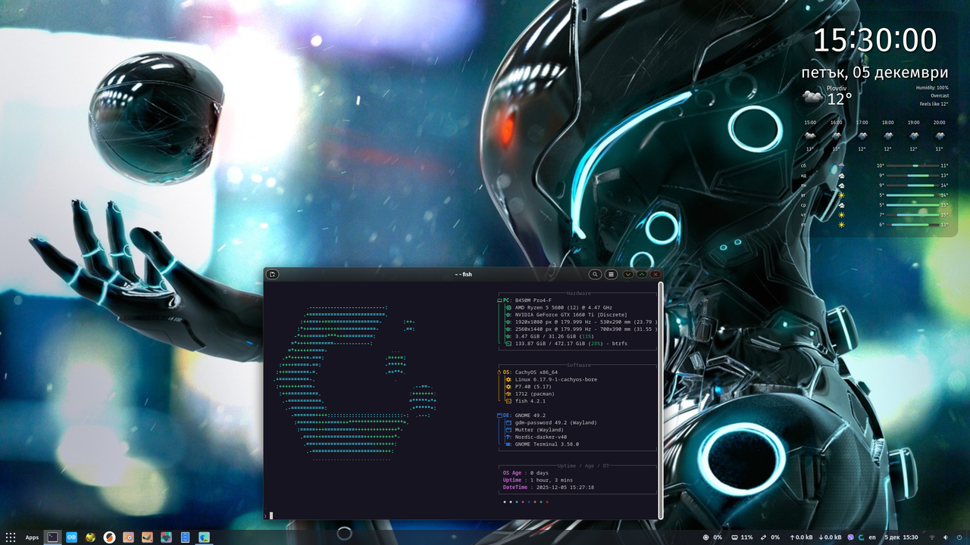Click the DateTime '2025-12-05 15:27:18' line
970x545 pixels.
(548, 487)
